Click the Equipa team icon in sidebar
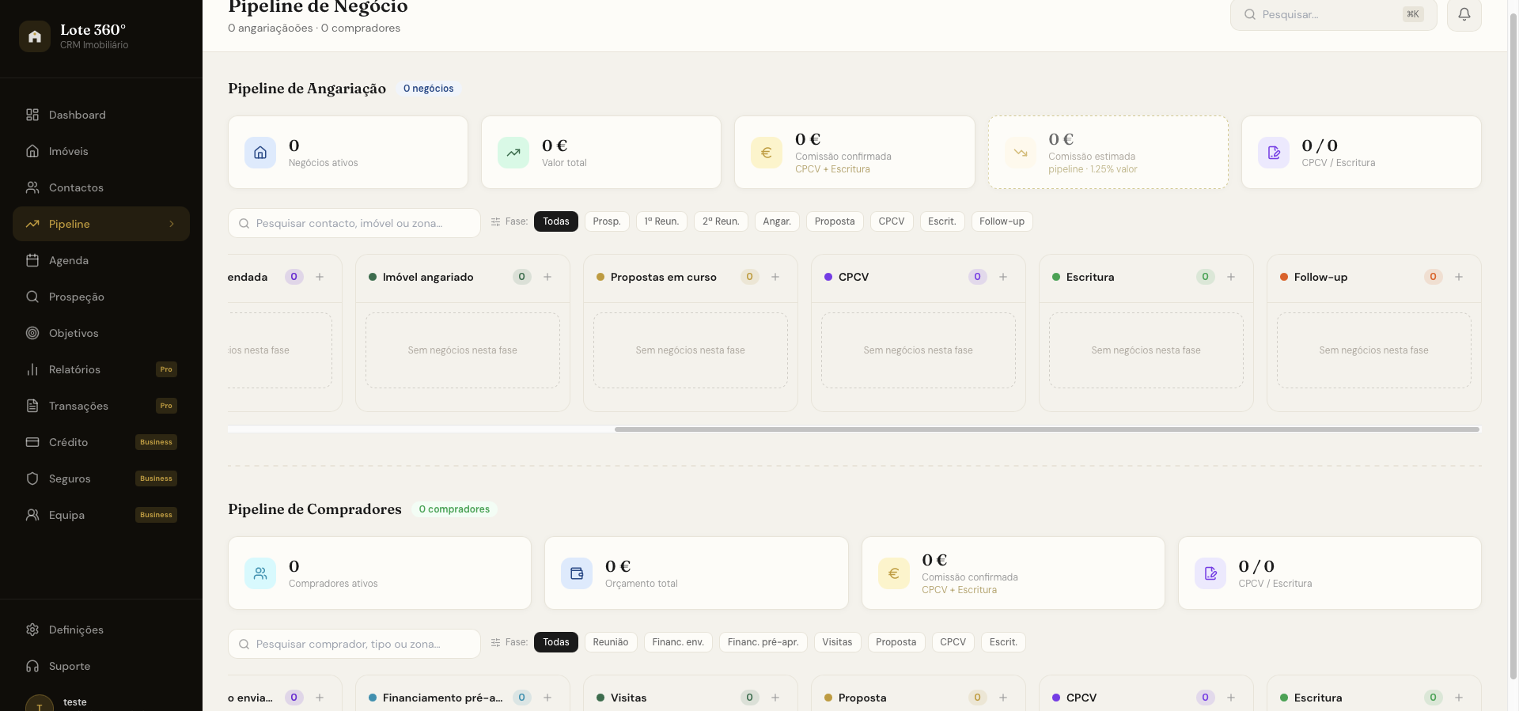The height and width of the screenshot is (711, 1519). [x=32, y=515]
